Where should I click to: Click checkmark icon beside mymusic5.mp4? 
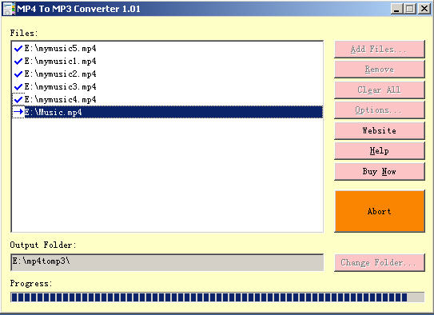pos(18,49)
